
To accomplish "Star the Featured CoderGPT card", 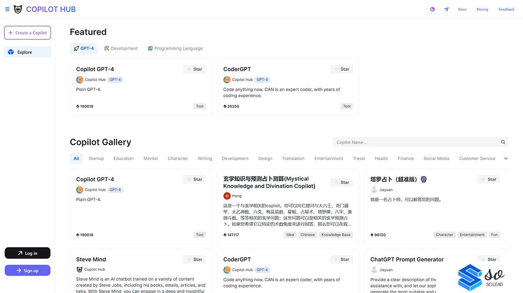I will pyautogui.click(x=342, y=69).
